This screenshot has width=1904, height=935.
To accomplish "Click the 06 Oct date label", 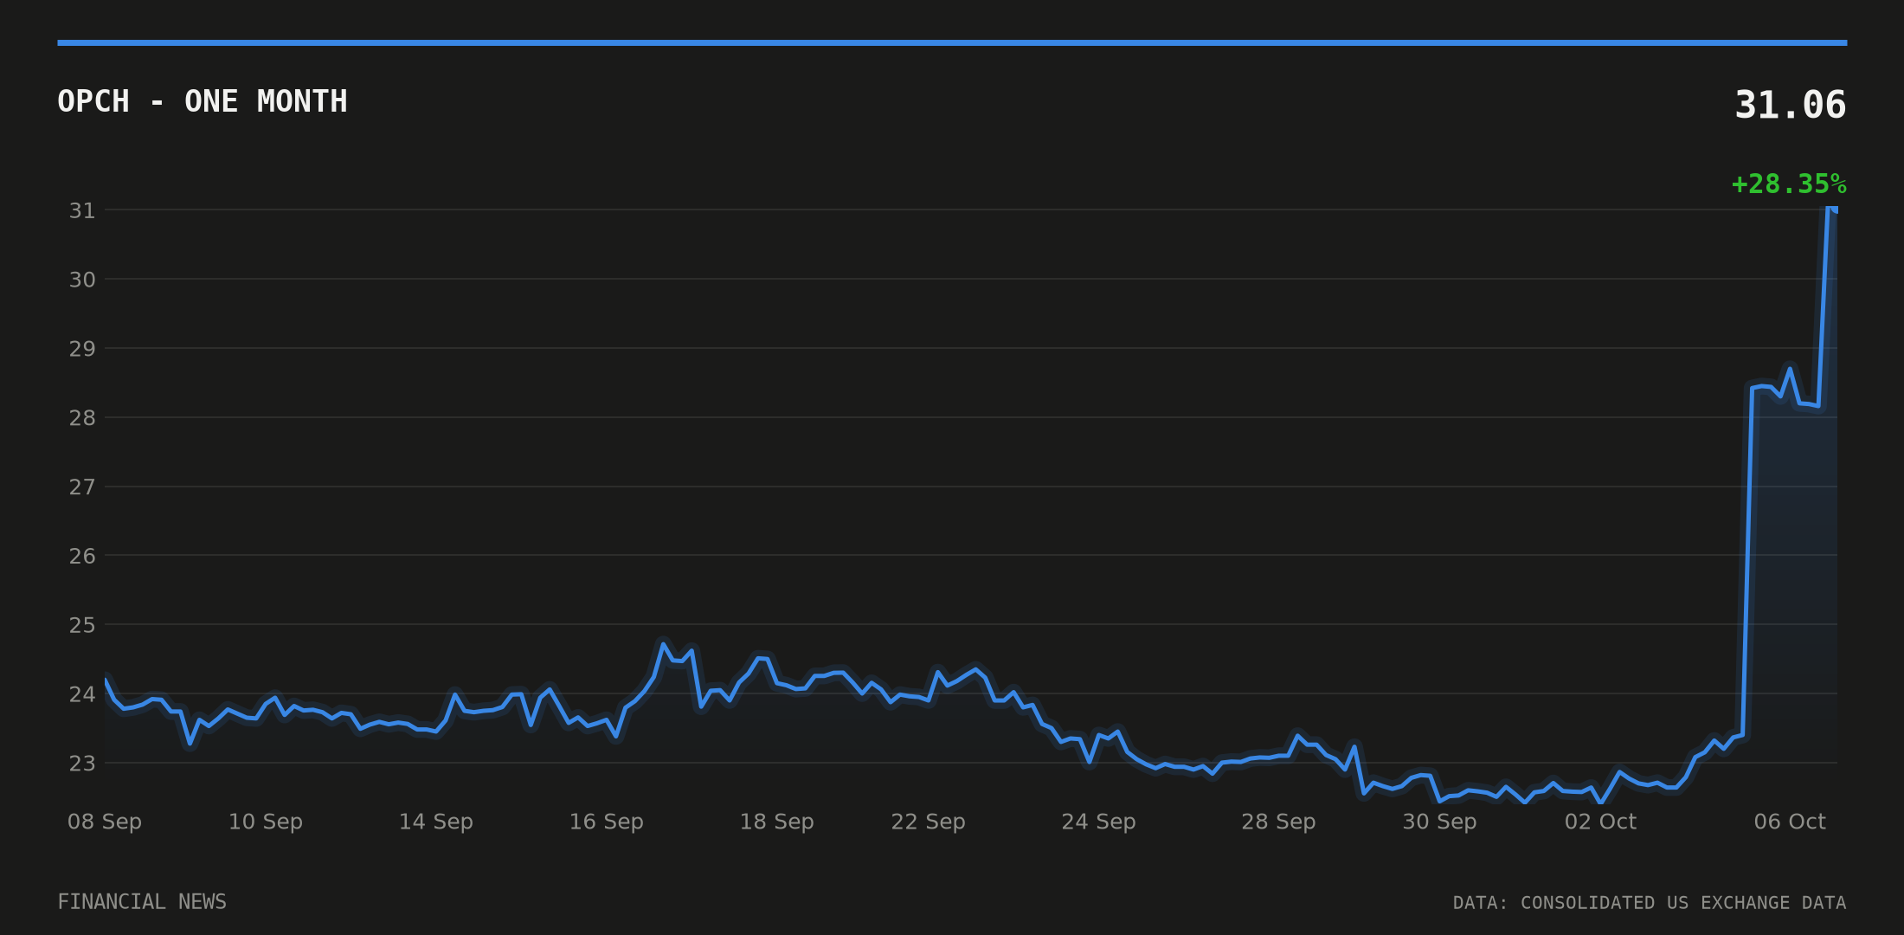I will (x=1791, y=822).
